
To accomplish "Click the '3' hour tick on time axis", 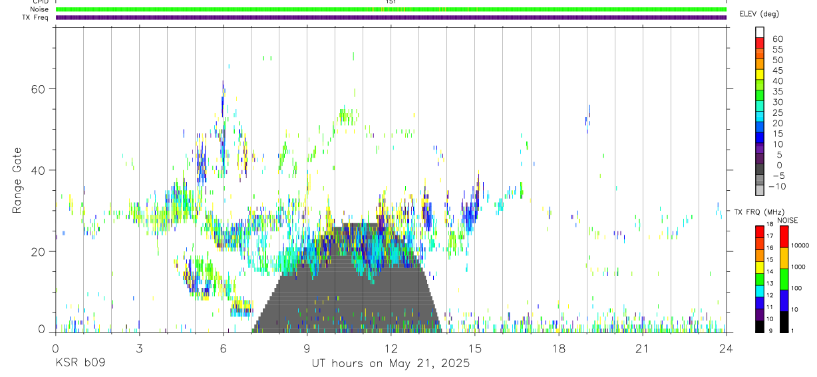I will tap(139, 348).
